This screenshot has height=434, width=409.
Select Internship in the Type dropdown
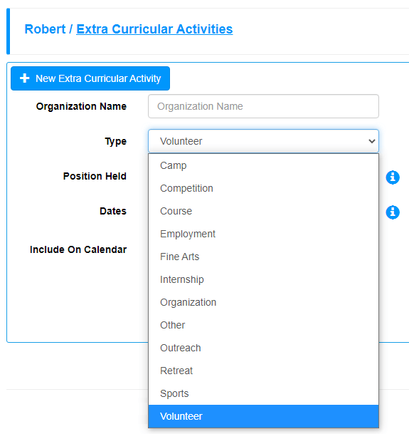pos(263,279)
